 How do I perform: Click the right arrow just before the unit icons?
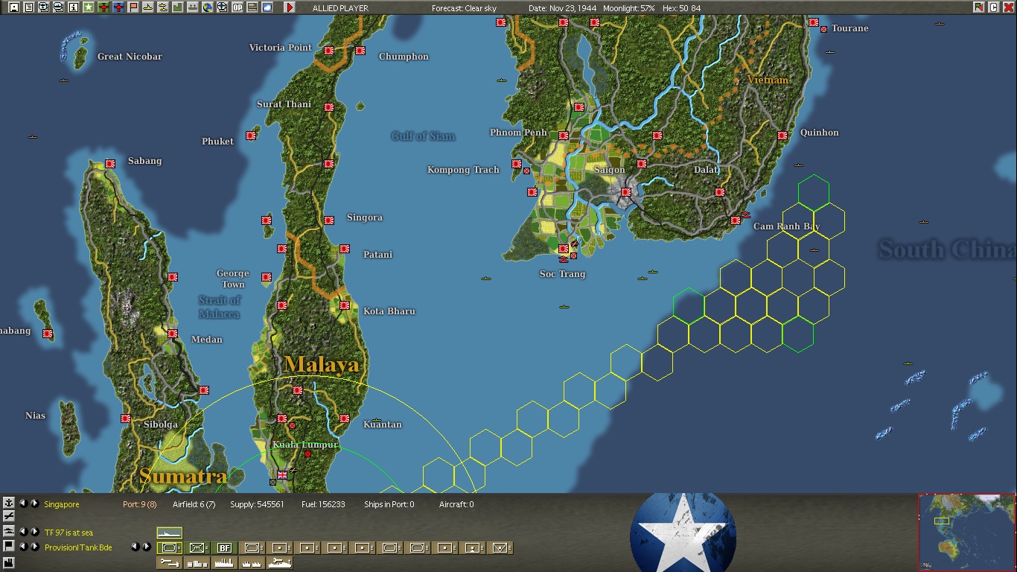[147, 547]
